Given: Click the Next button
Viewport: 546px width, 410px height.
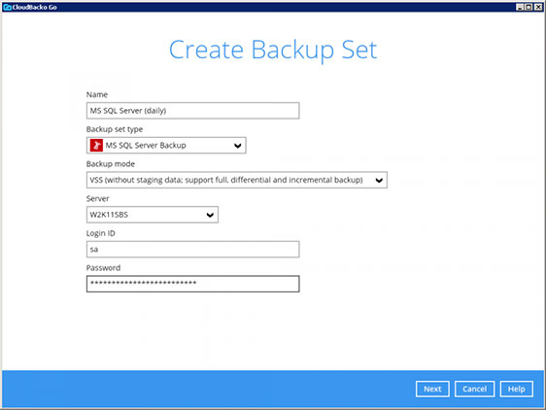Looking at the screenshot, I should coord(432,389).
